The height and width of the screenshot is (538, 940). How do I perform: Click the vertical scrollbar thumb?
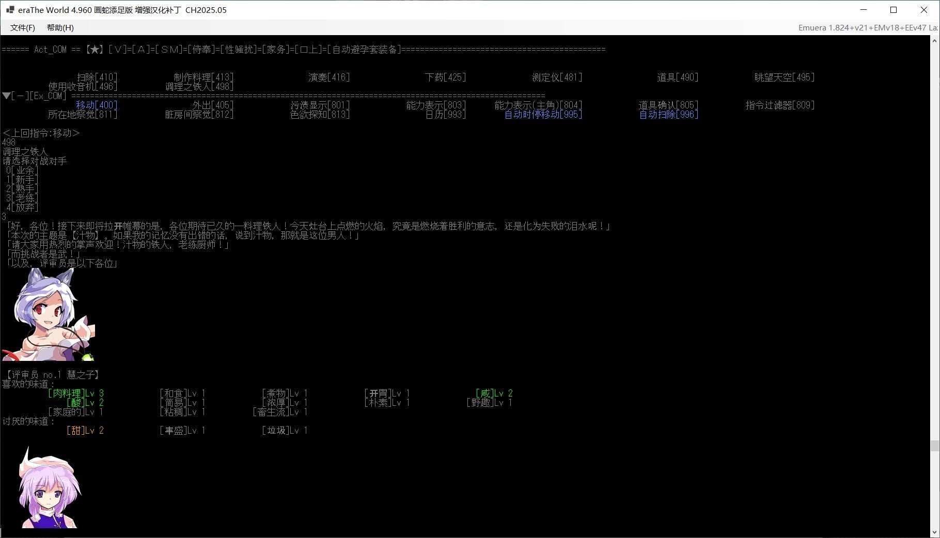[x=935, y=446]
